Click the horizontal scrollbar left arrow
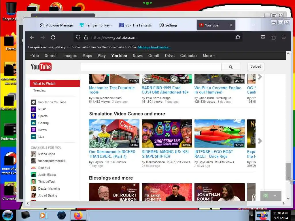The image size is (295, 221). click(28, 203)
